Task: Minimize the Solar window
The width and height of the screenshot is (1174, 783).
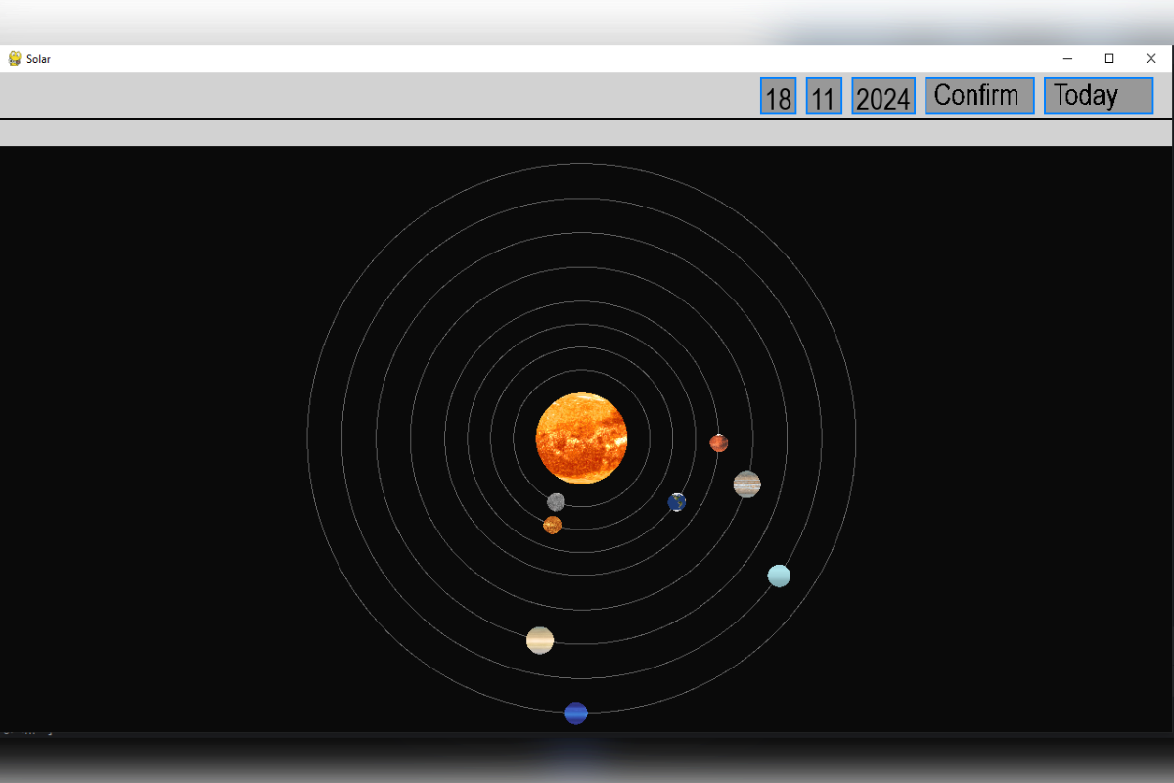Action: coord(1067,59)
